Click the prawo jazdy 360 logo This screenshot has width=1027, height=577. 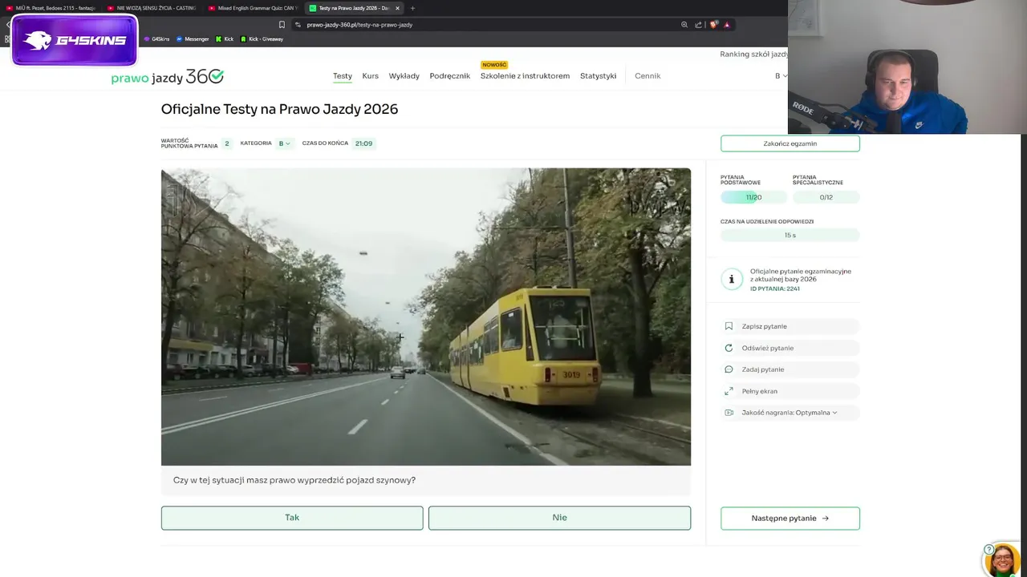[167, 77]
